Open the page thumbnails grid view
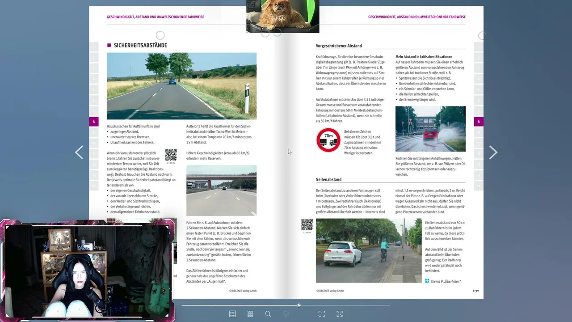The image size is (572, 322). pyautogui.click(x=250, y=314)
